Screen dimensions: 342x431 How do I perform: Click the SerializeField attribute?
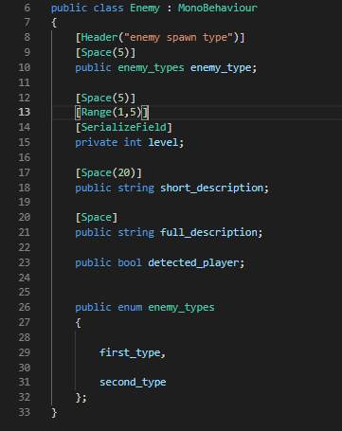124,127
